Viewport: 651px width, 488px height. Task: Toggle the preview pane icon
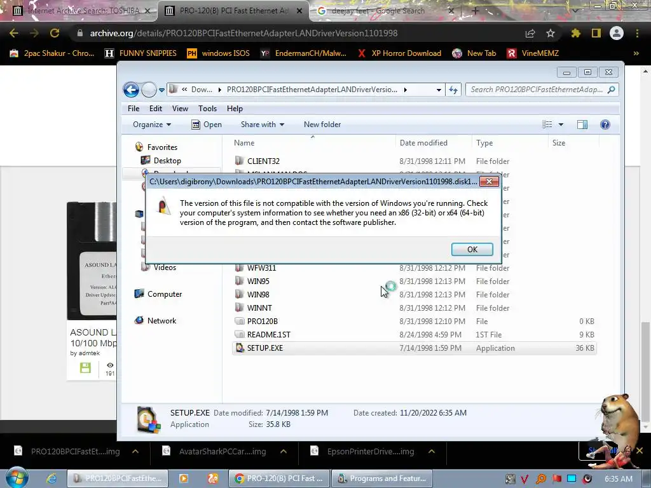tap(582, 125)
